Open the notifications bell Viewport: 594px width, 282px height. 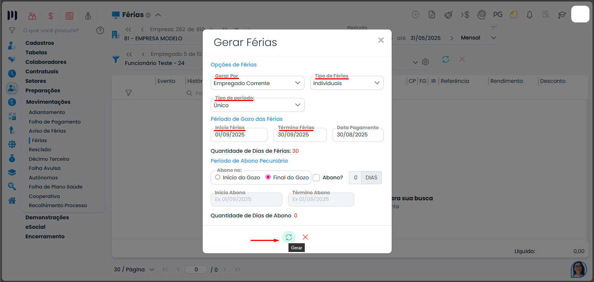coord(529,15)
